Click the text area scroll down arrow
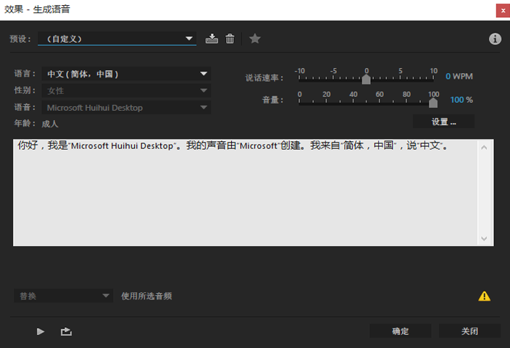The image size is (510, 348). (484, 239)
